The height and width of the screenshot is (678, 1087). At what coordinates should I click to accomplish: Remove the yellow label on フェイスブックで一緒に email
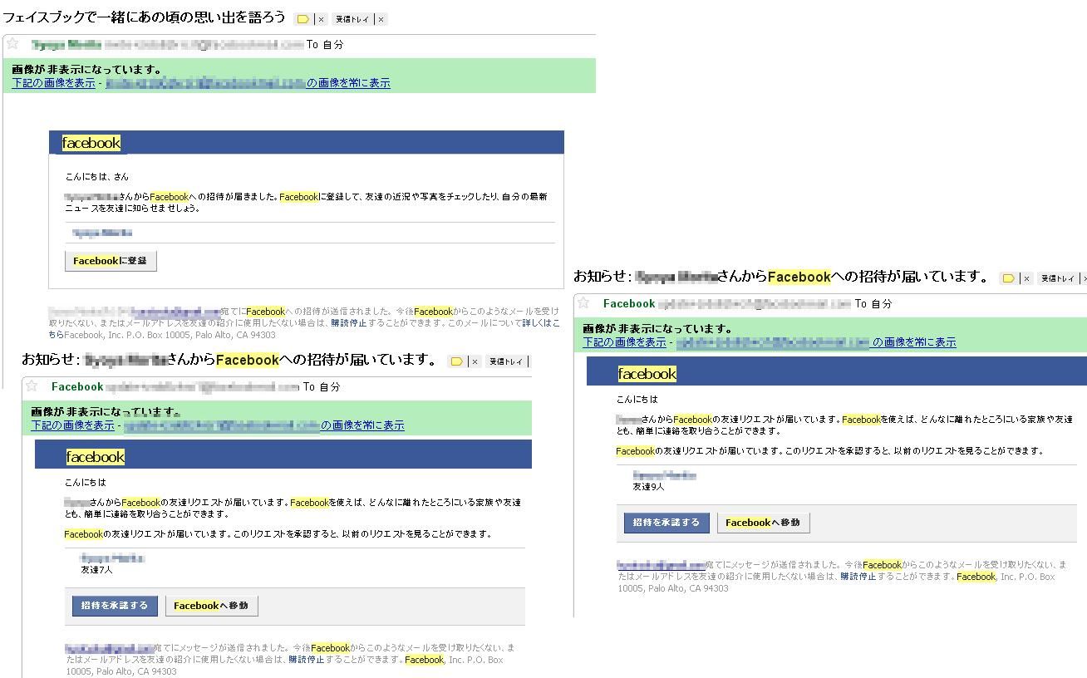tap(322, 19)
